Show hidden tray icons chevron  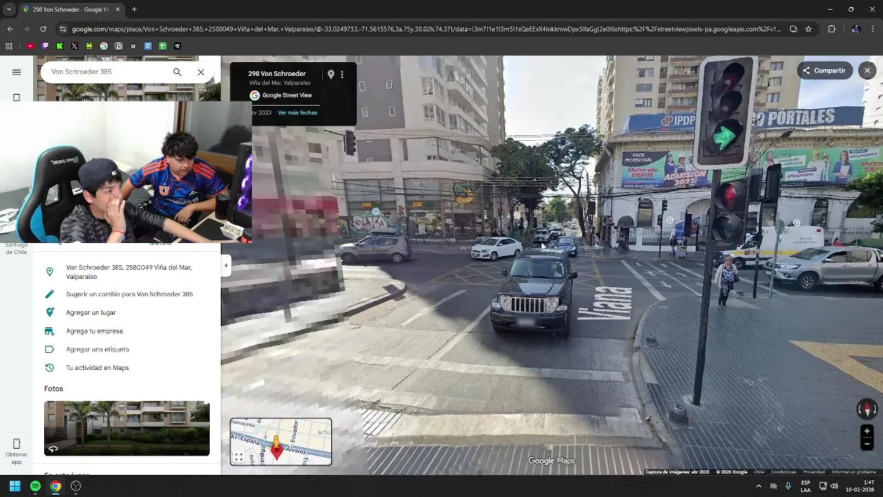(759, 486)
